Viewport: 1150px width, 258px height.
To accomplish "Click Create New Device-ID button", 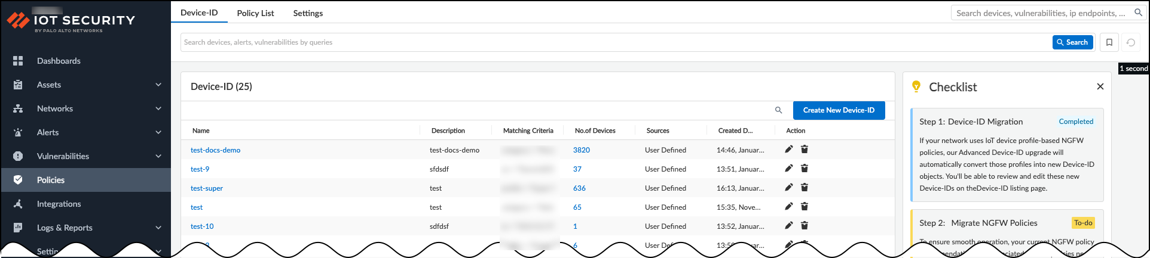I will click(x=839, y=110).
